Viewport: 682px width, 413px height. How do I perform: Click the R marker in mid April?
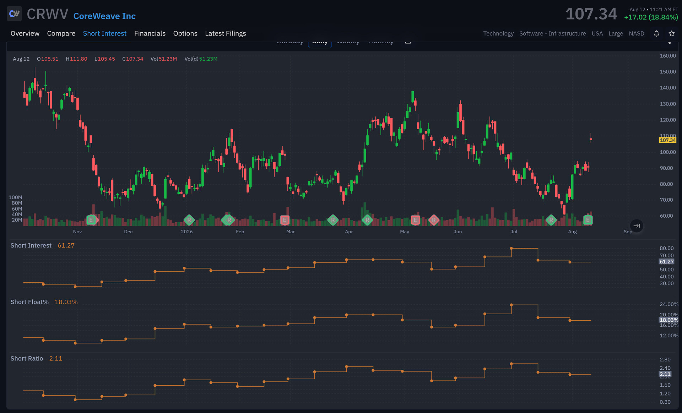click(x=367, y=220)
